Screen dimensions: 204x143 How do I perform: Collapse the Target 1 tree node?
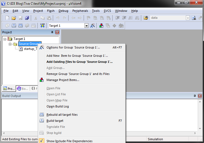click(x=5, y=39)
